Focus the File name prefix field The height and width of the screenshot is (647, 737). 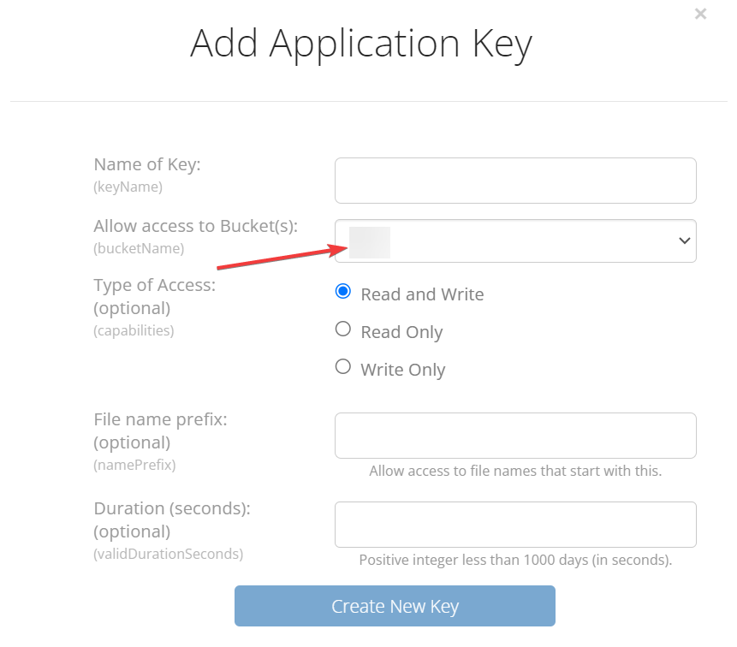click(x=515, y=436)
